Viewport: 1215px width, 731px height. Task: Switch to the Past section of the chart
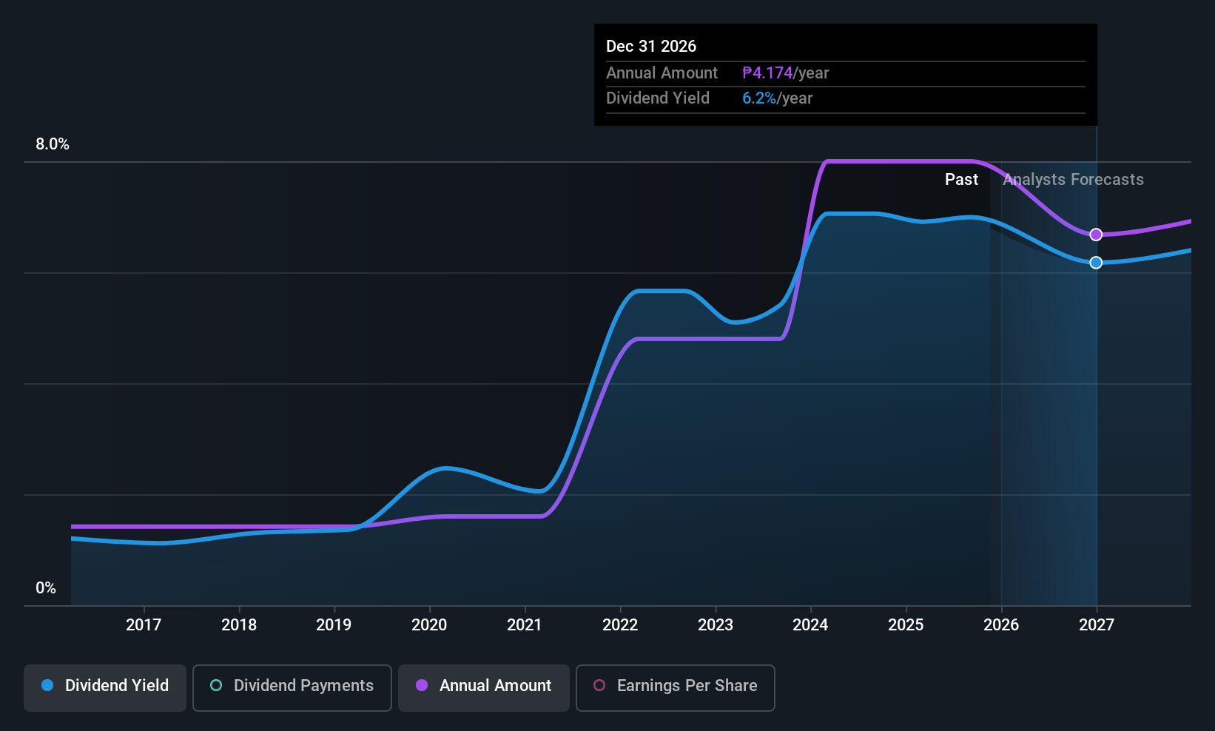(961, 179)
